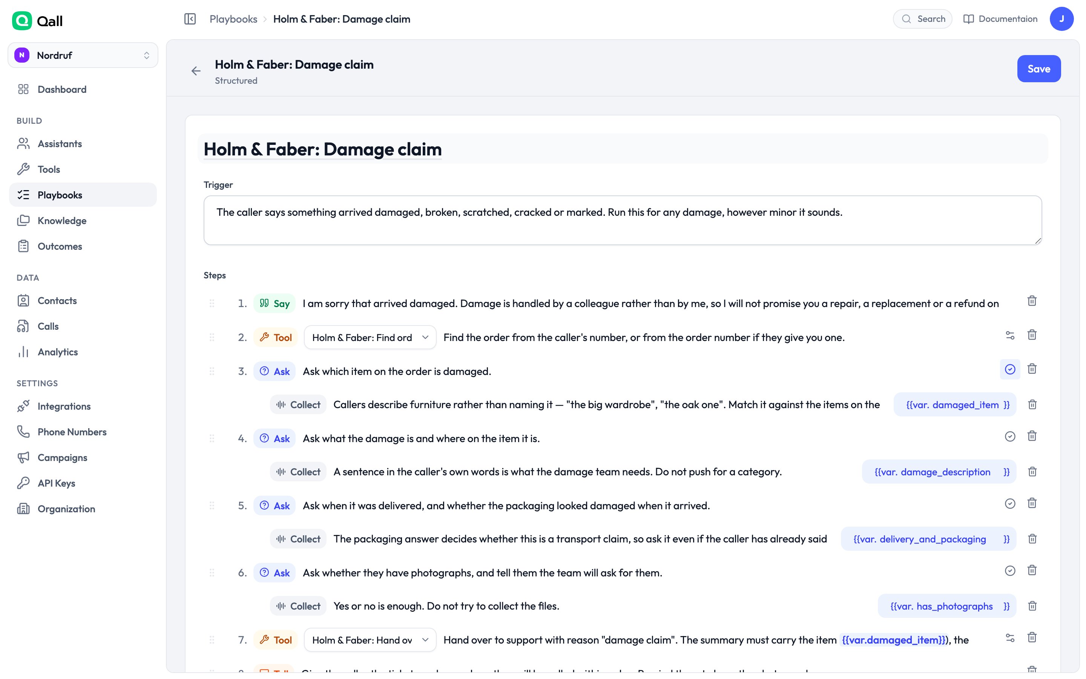Delete step 6 Ask about photographs
Viewport: 1086px width, 679px height.
(x=1032, y=570)
